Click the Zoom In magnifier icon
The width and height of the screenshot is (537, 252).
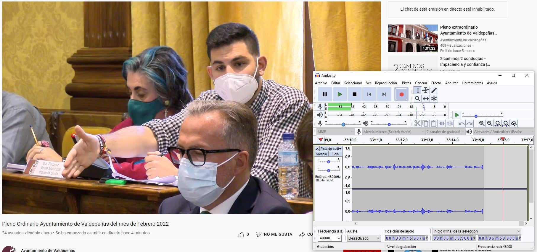(482, 123)
